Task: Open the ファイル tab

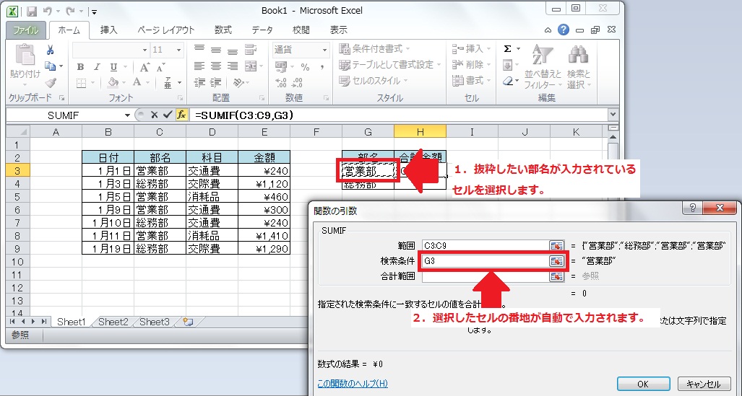Action: click(25, 30)
